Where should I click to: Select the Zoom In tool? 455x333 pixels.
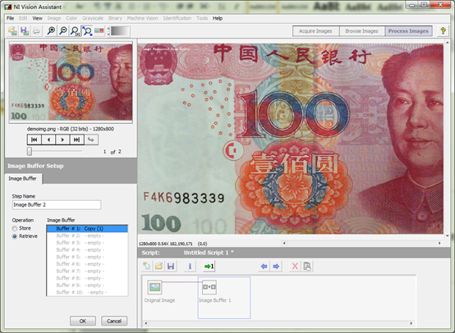coord(52,30)
